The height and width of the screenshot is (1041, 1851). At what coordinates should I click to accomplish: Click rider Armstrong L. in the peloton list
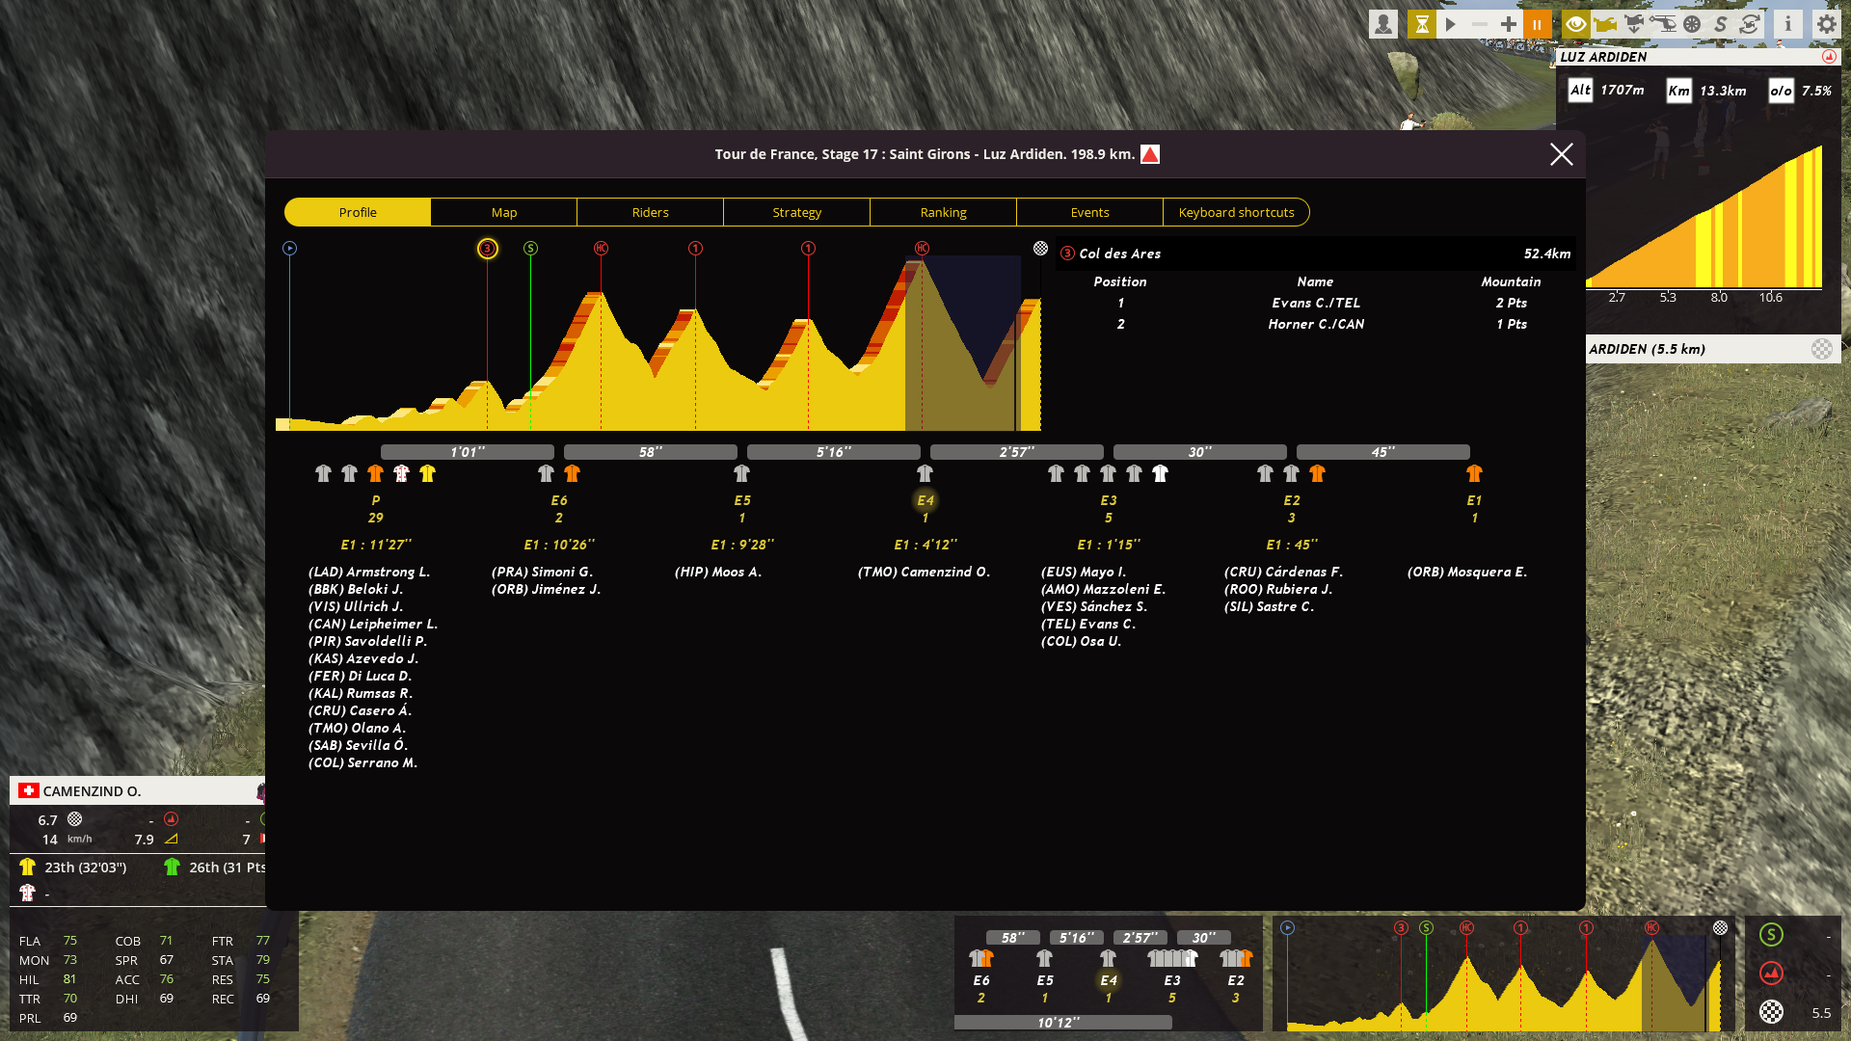(x=369, y=572)
